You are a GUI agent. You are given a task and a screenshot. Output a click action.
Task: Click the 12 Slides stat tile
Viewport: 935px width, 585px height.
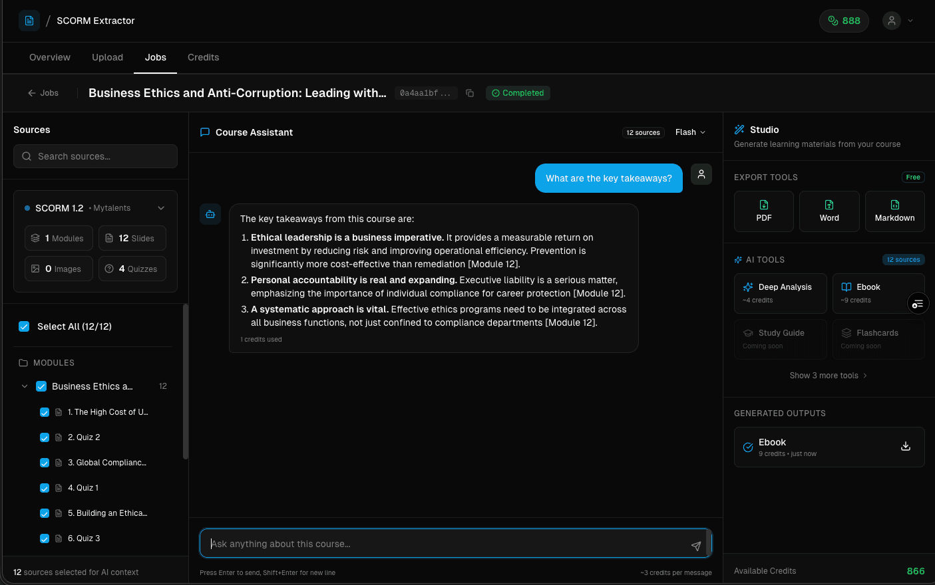132,238
